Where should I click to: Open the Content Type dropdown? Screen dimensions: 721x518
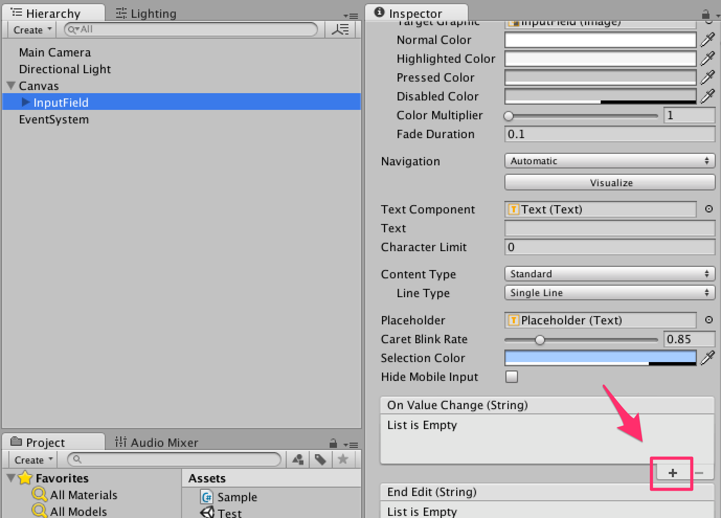[609, 274]
